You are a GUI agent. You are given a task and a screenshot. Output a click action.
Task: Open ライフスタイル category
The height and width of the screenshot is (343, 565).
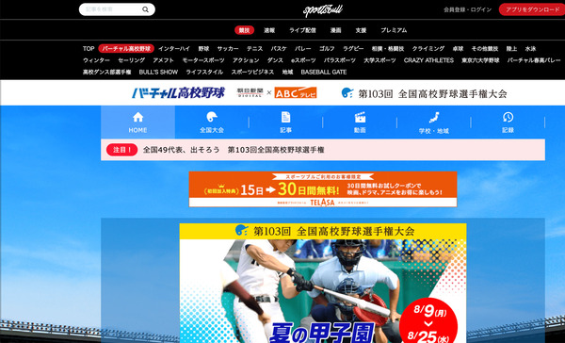(204, 72)
